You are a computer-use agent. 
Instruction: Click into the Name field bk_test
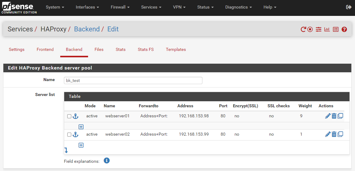pos(133,80)
